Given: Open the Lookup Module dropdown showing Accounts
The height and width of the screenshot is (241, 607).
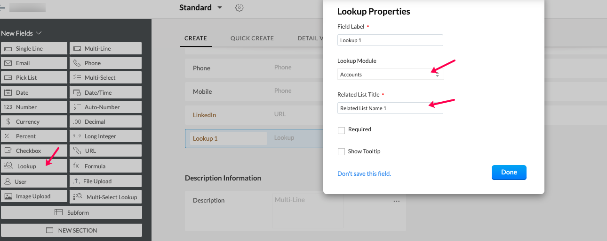Looking at the screenshot, I should [391, 75].
